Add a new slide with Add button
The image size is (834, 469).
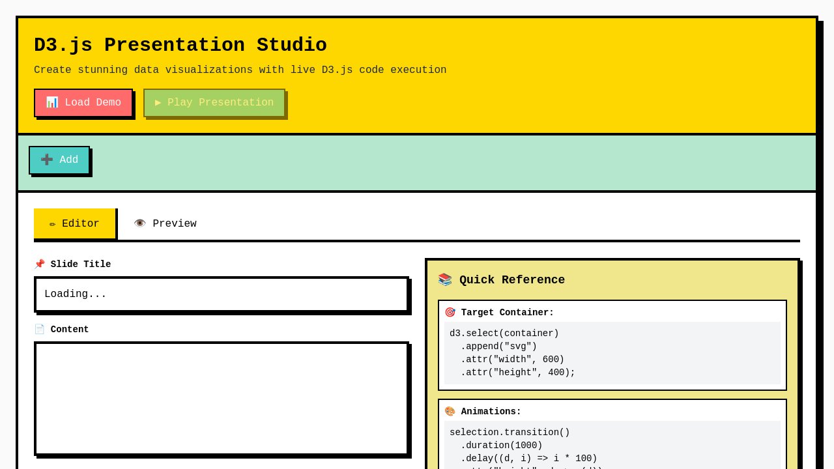pyautogui.click(x=59, y=160)
